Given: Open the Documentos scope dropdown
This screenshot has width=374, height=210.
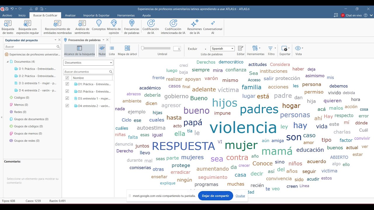Looking at the screenshot, I should [x=88, y=63].
